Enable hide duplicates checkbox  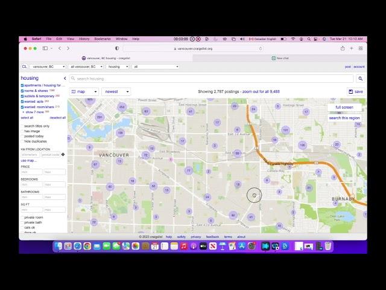click(x=22, y=141)
